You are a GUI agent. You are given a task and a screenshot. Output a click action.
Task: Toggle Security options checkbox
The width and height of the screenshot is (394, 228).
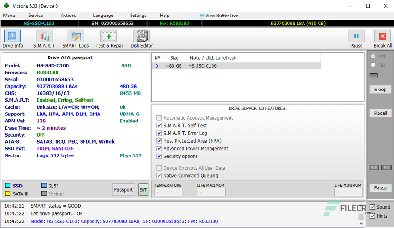click(159, 156)
